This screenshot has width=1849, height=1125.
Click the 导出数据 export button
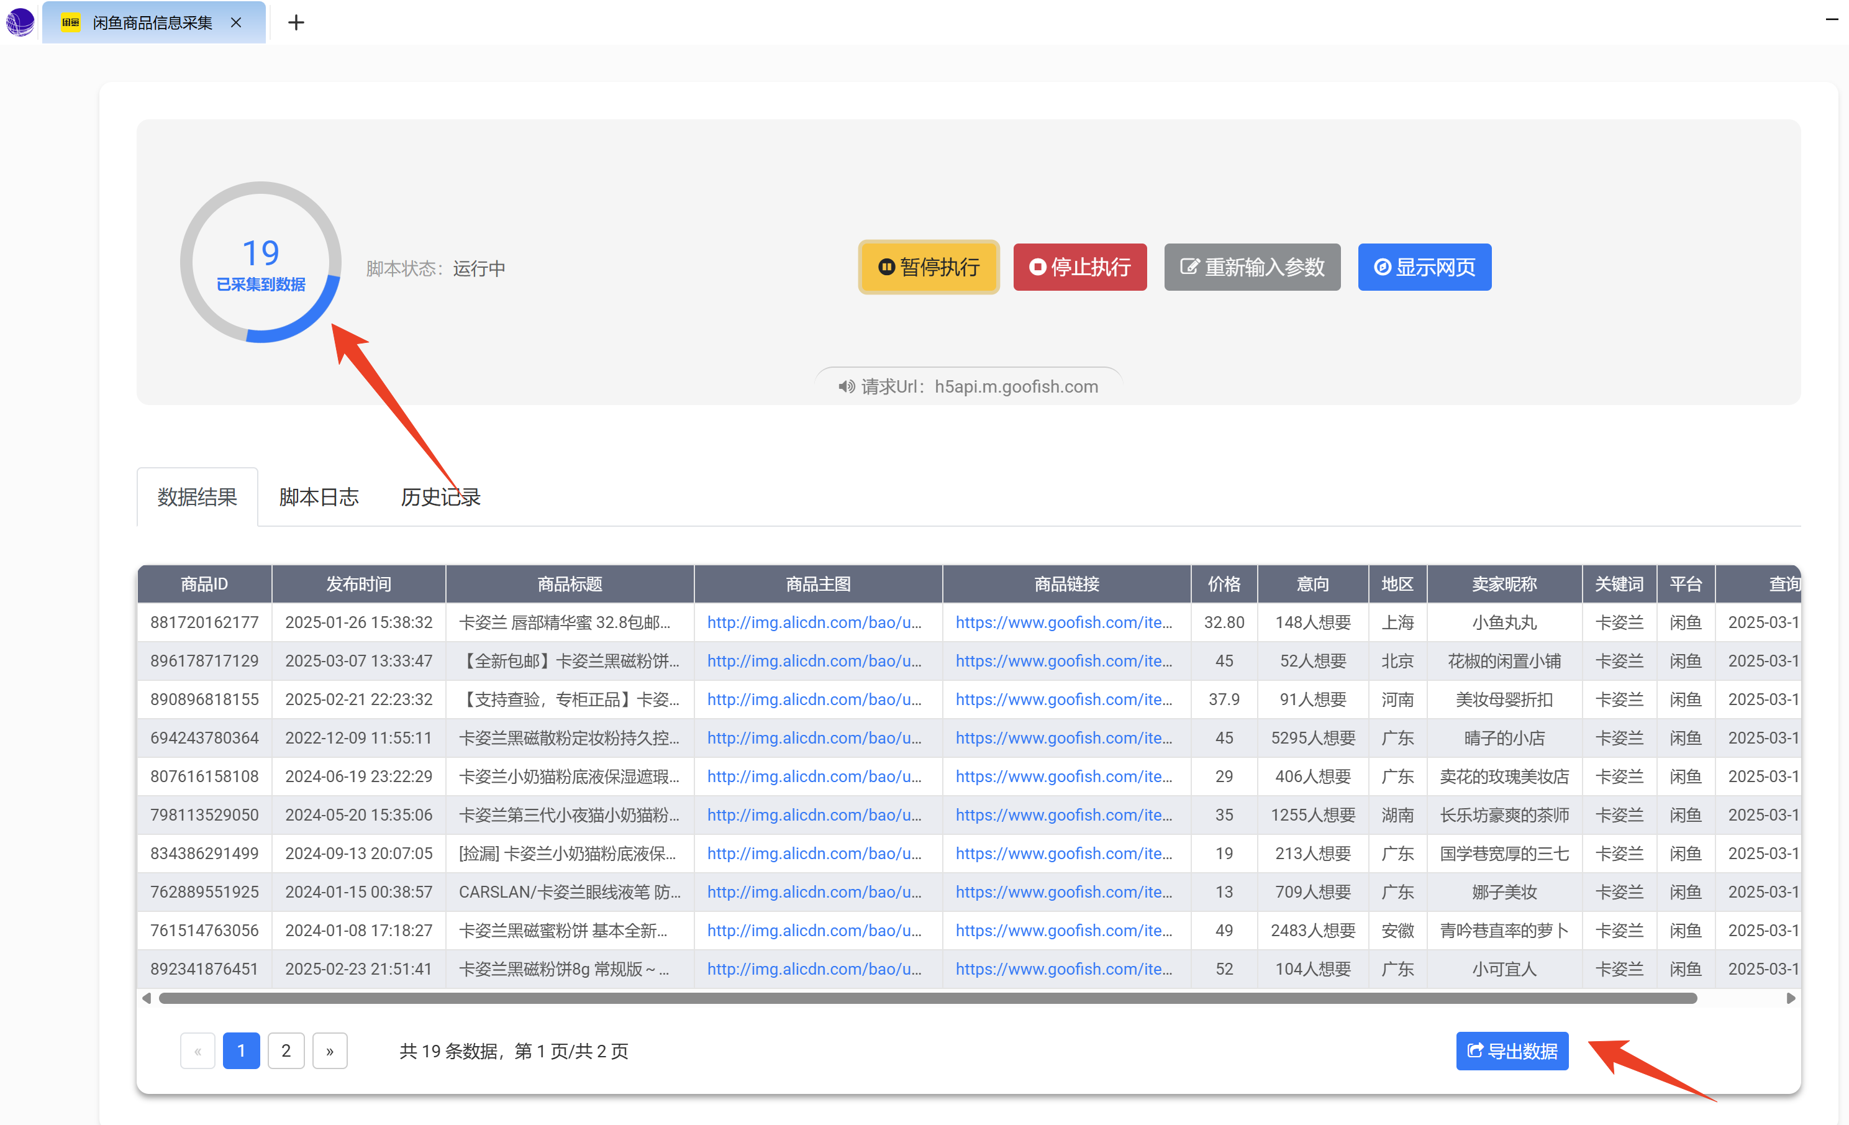pyautogui.click(x=1512, y=1050)
